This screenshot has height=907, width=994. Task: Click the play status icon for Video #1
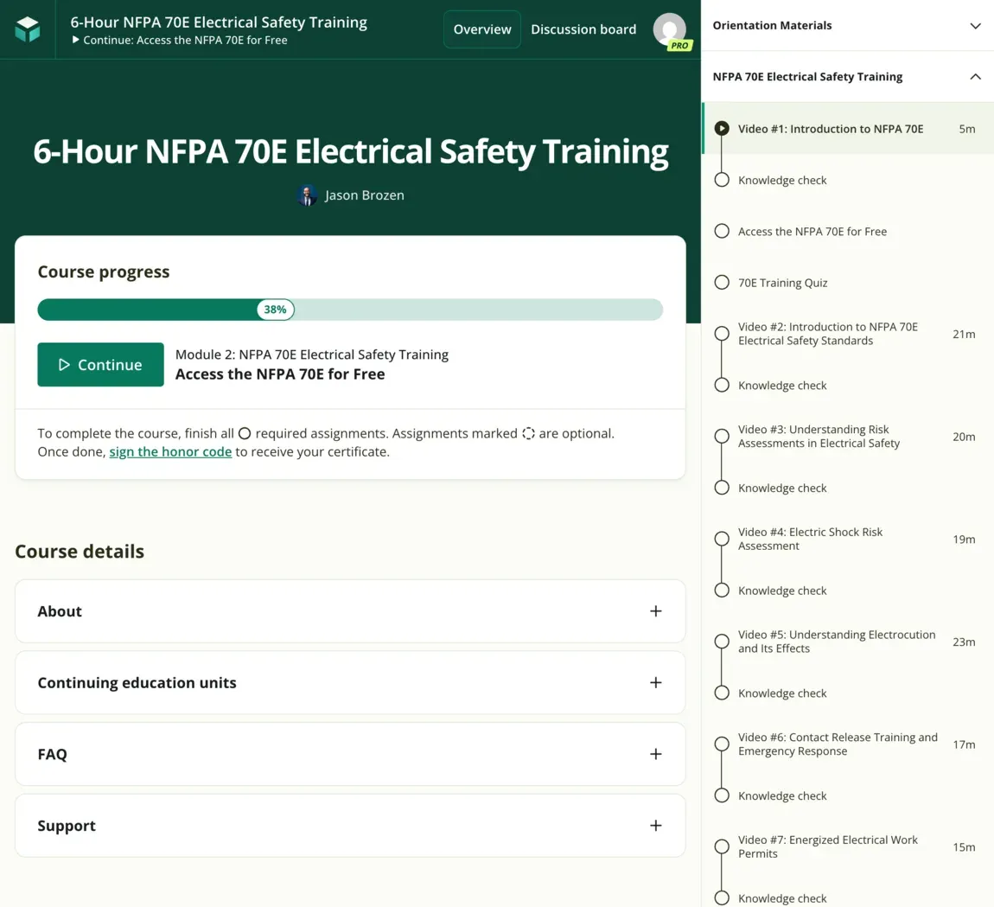(x=722, y=129)
